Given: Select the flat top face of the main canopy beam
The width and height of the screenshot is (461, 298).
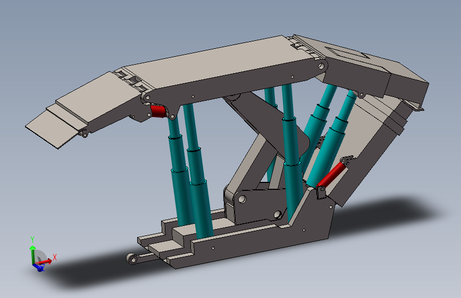Looking at the screenshot, I should click(x=217, y=62).
